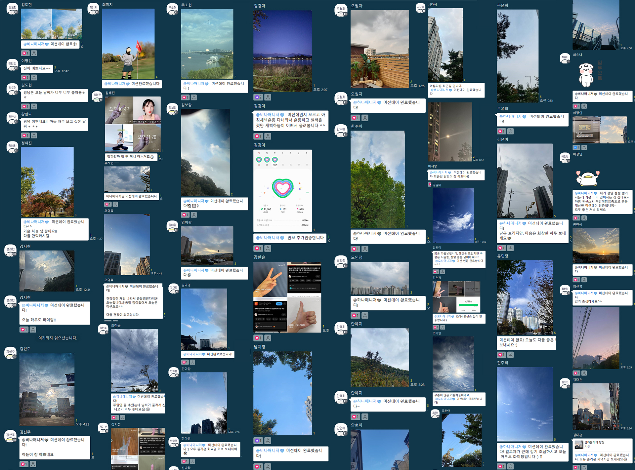
Task: Click thumbs-up reaction under 김경아's night lake photo
Action: 258,97
